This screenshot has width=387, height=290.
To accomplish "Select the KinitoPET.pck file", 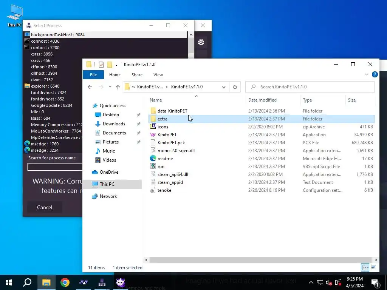I will click(171, 142).
